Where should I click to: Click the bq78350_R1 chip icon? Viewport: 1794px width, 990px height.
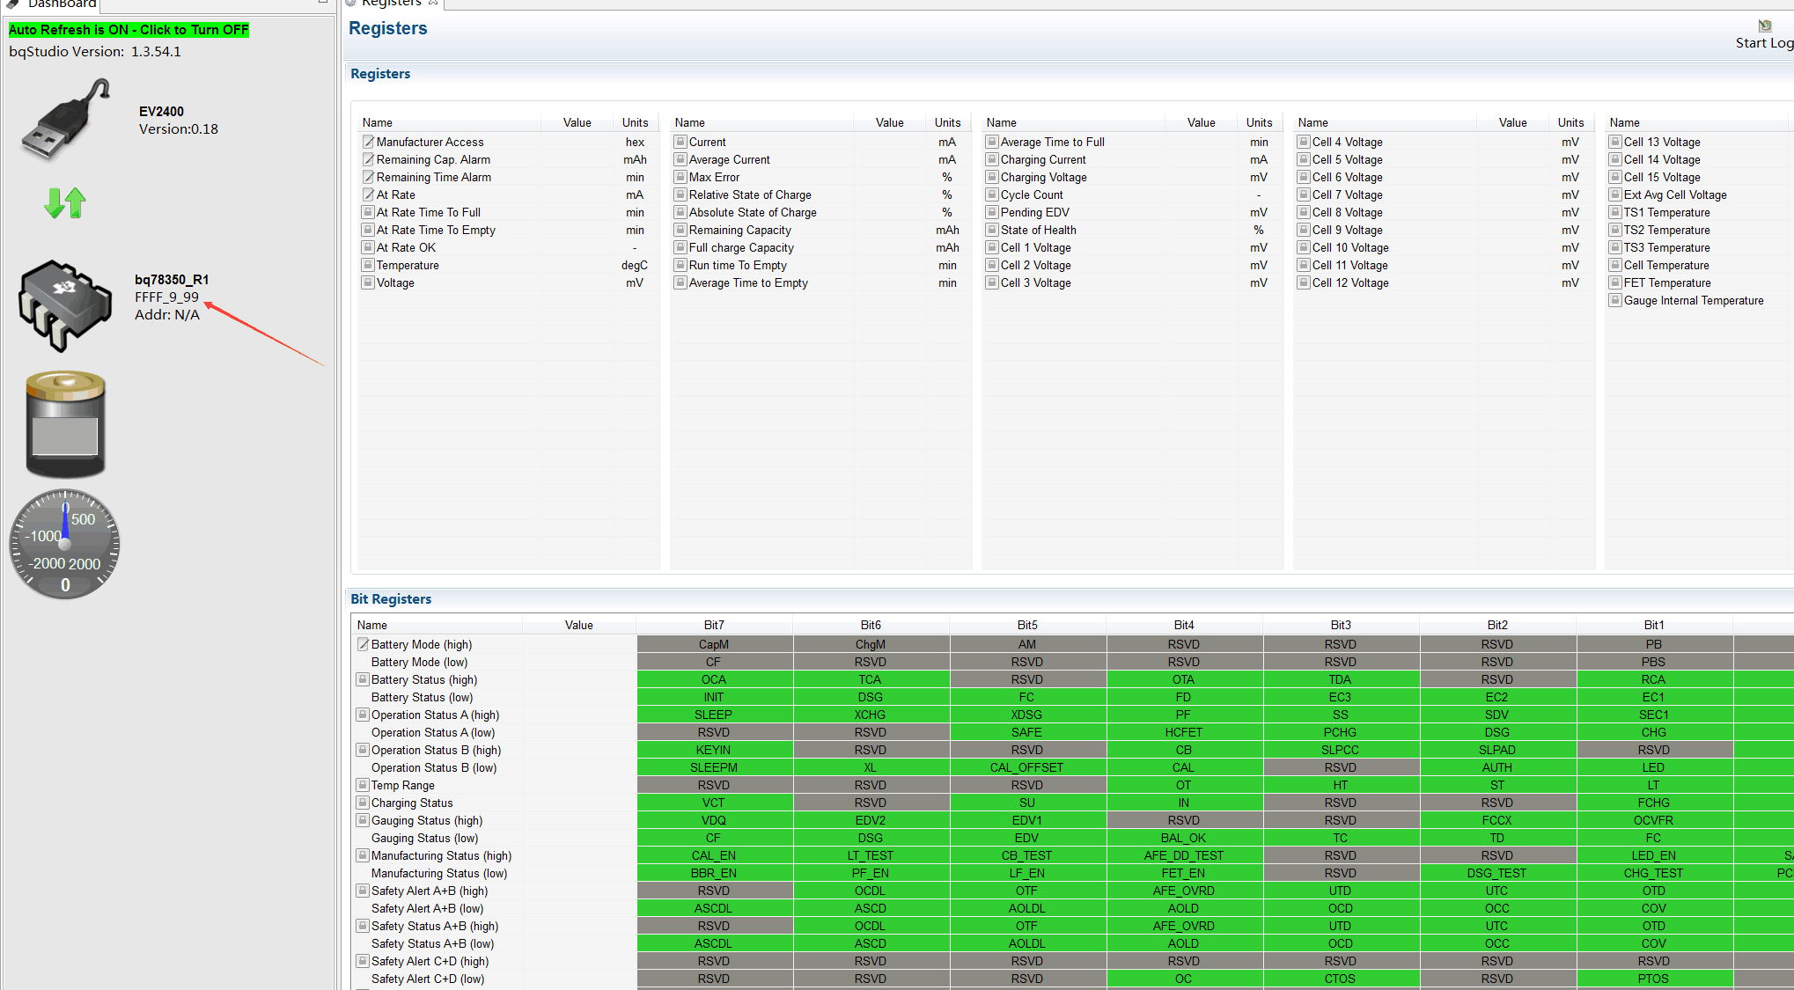click(65, 304)
